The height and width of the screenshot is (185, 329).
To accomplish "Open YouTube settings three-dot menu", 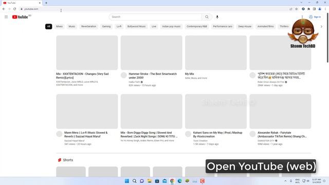I will pos(302,17).
